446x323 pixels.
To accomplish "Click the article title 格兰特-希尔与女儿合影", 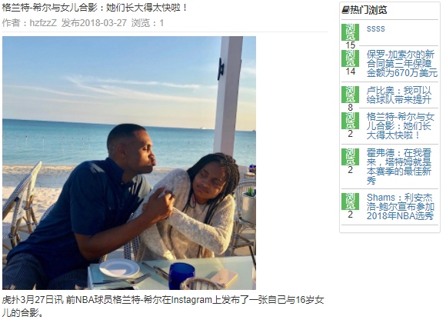I will pos(95,8).
